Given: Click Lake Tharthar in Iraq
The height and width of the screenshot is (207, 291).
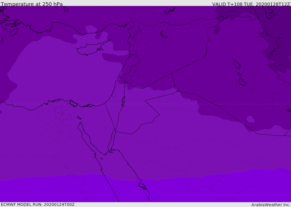Looking at the screenshot, I should click(x=236, y=64).
